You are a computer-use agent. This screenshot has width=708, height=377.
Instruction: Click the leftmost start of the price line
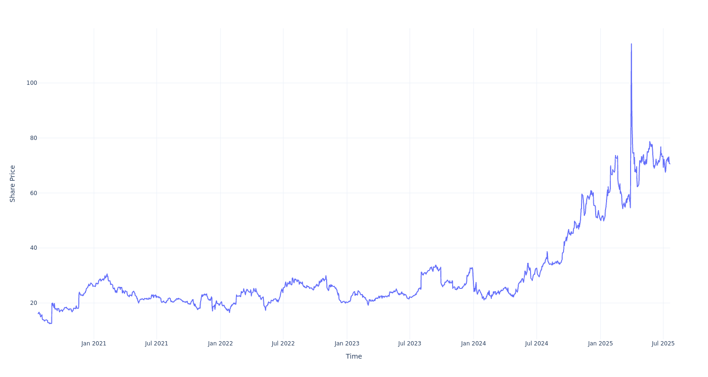(38, 313)
